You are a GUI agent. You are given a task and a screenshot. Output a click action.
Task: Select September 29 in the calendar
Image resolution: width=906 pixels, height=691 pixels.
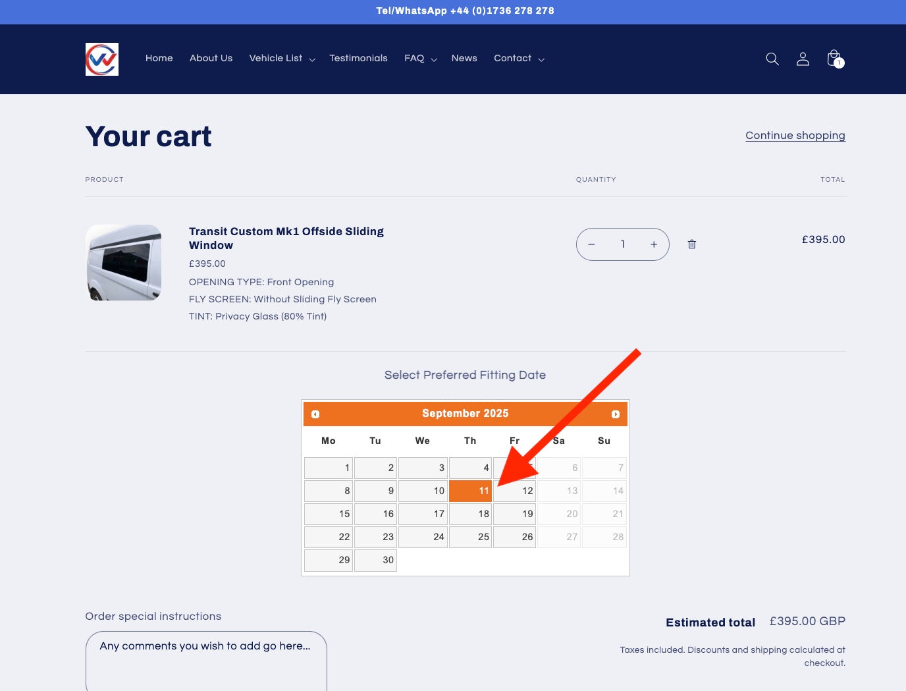point(329,560)
